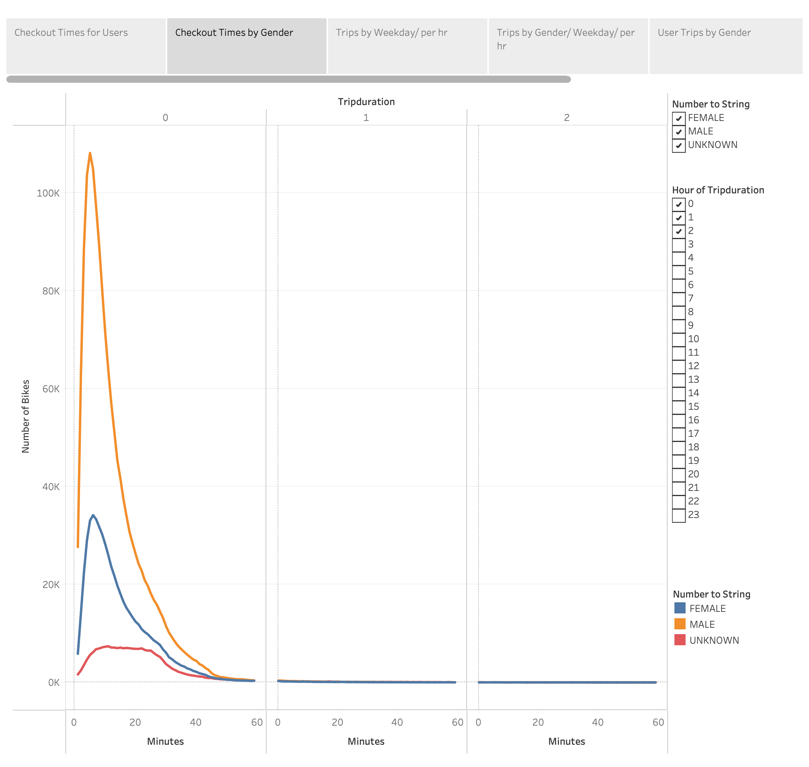Image resolution: width=809 pixels, height=767 pixels.
Task: Select the hour 12 checkbox
Action: coord(679,366)
